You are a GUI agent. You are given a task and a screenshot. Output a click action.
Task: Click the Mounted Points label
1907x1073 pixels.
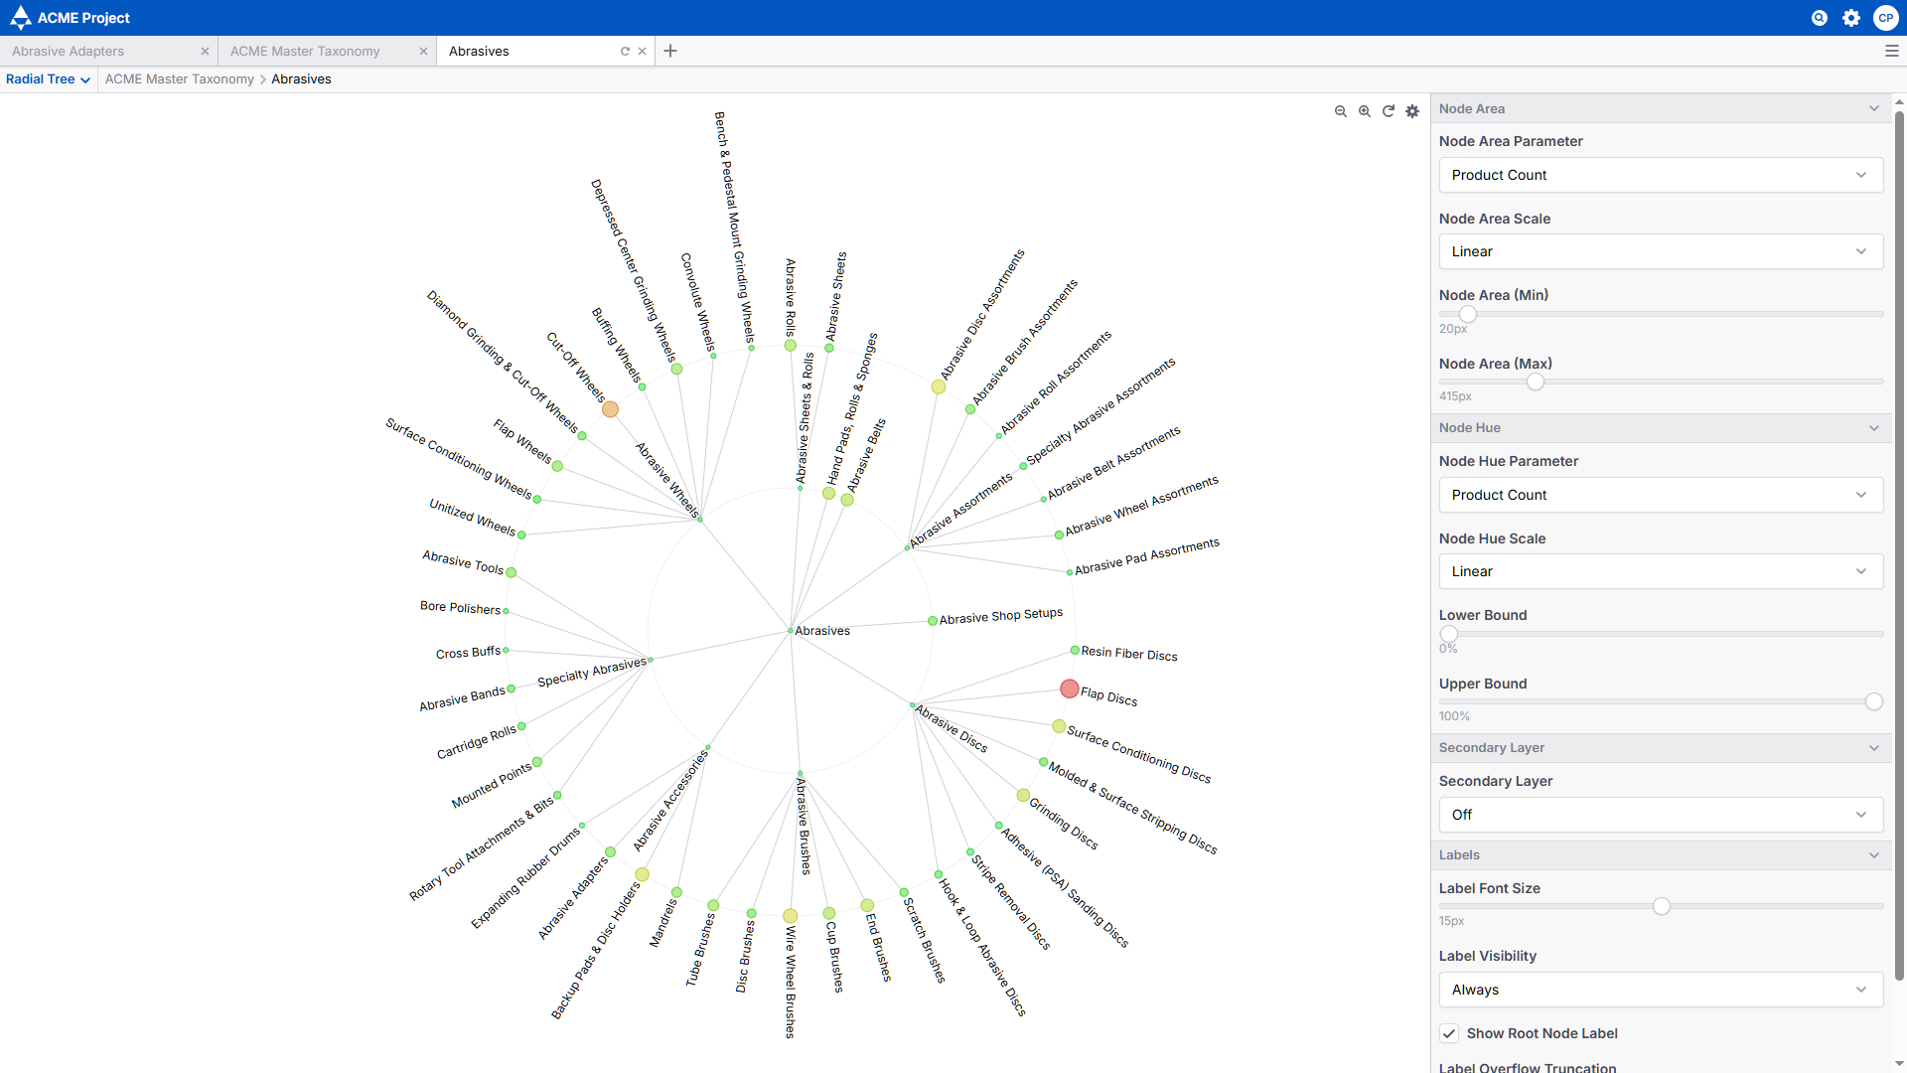492,786
